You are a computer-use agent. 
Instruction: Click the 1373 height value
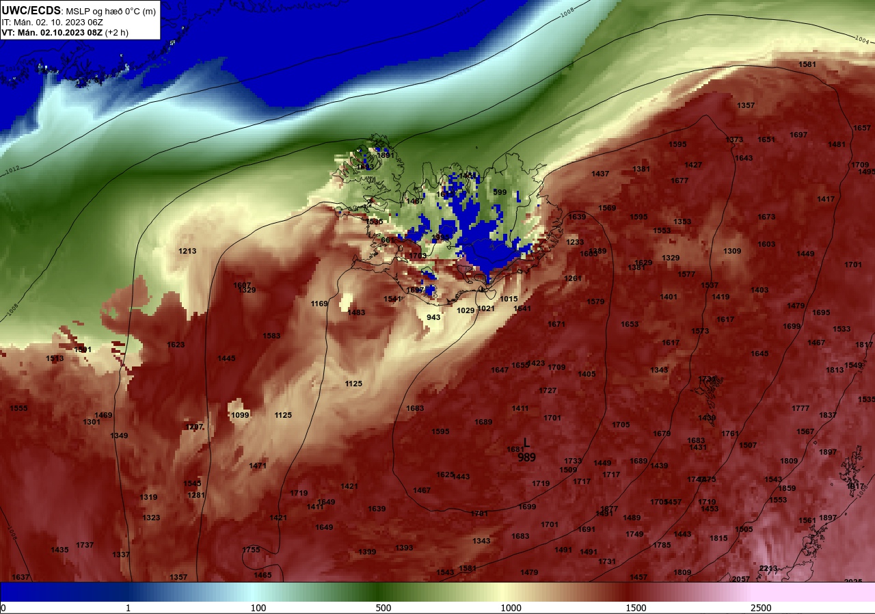[x=734, y=139]
